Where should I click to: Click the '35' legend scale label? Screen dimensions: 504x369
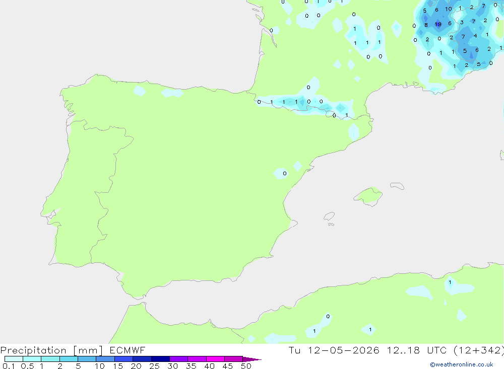(x=191, y=366)
